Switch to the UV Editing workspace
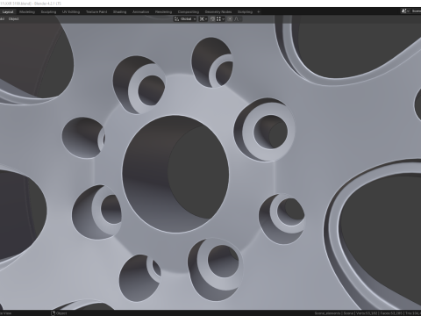Viewport: 421px width, 316px height. point(71,12)
